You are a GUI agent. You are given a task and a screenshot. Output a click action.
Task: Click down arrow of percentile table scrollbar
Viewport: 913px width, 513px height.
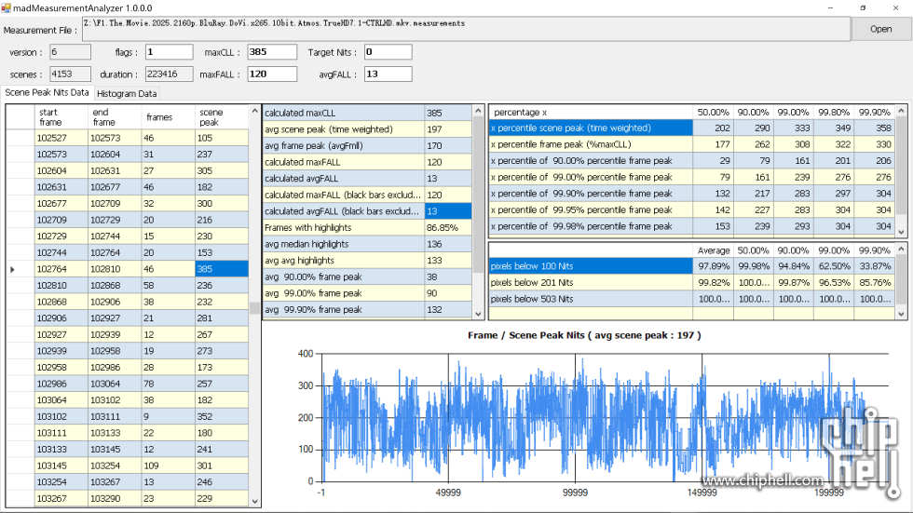tap(901, 230)
